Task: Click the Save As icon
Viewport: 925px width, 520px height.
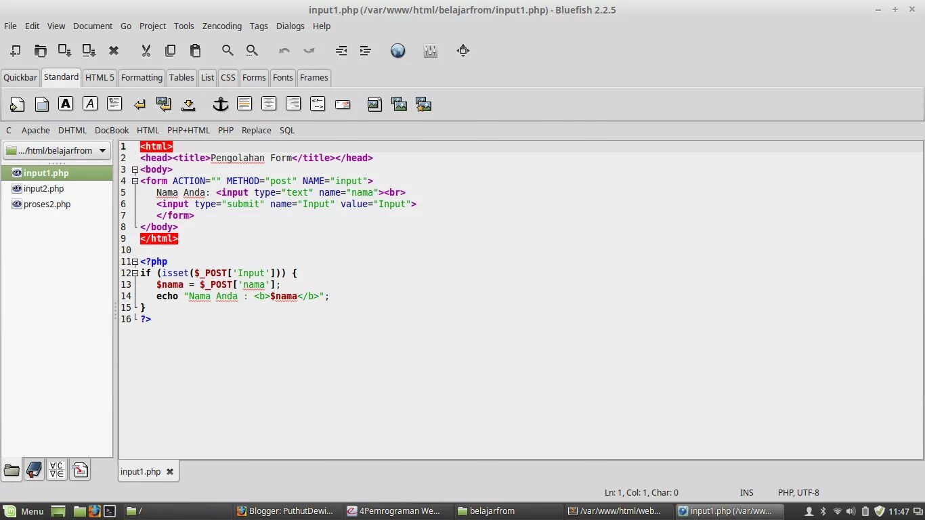Action: pos(89,51)
